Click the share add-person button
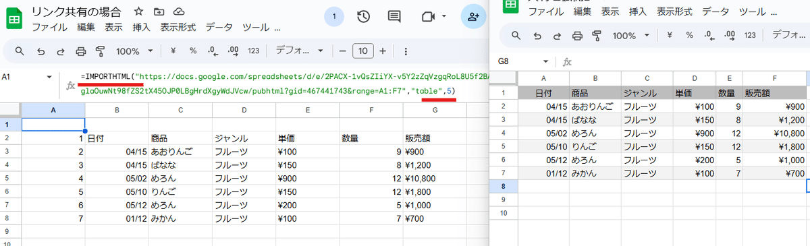810x246 pixels. pyautogui.click(x=474, y=17)
